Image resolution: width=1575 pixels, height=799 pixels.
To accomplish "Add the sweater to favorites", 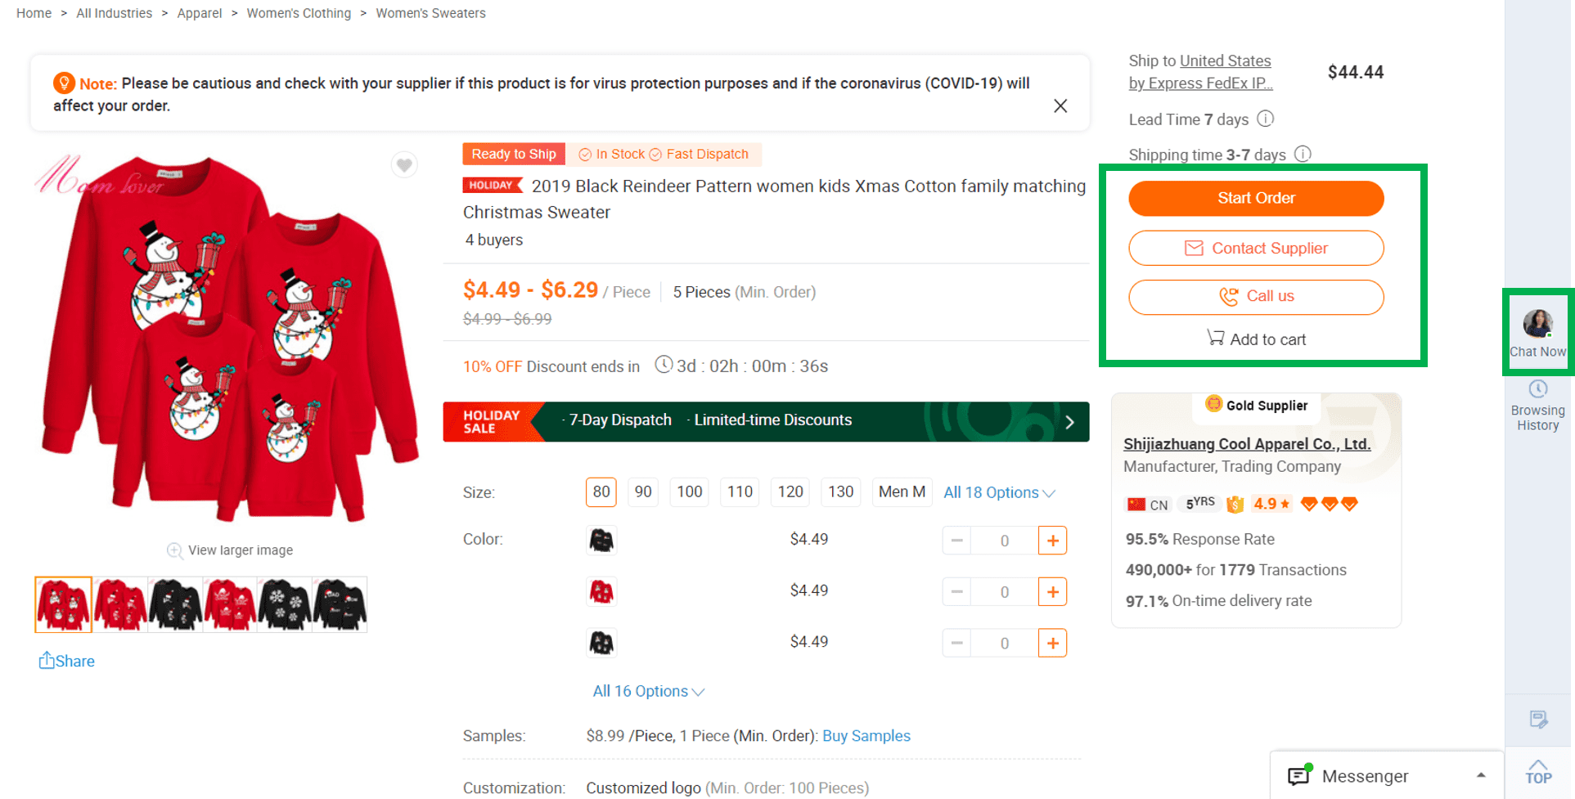I will point(403,164).
